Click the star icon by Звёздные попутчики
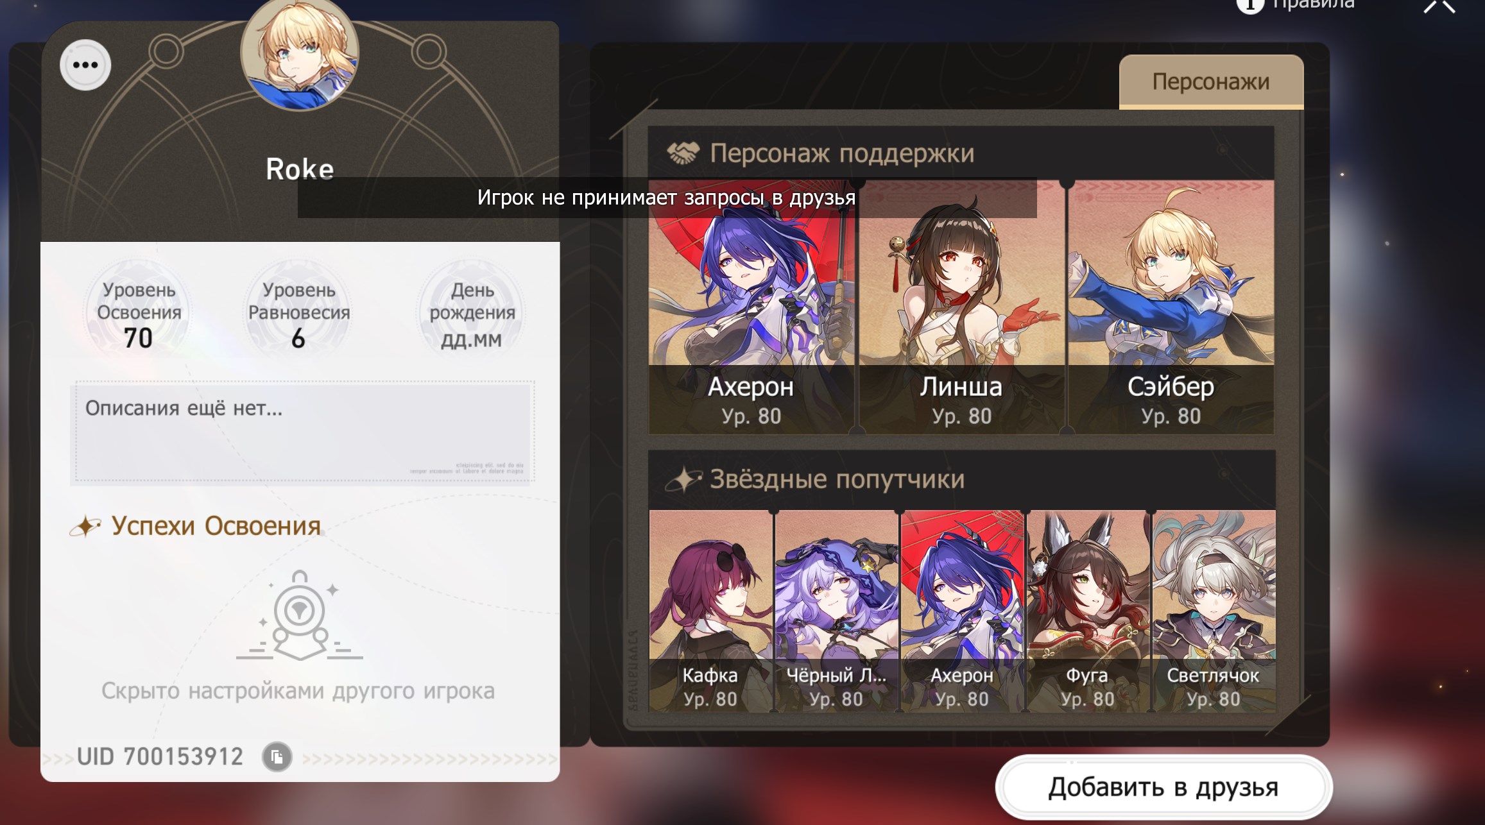Screen dimensions: 1485x825 coord(683,479)
